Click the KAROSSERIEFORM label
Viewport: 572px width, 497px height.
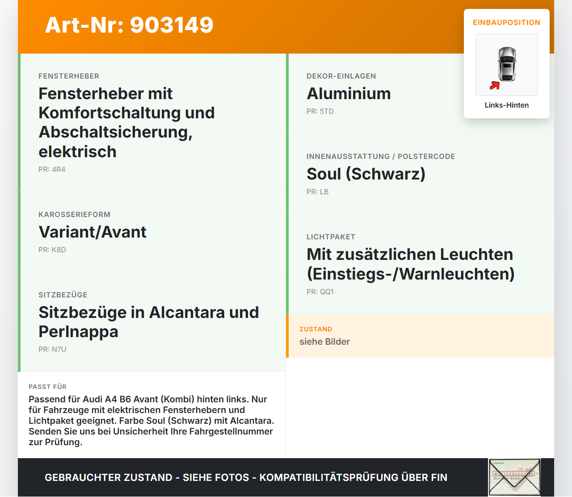tap(74, 214)
